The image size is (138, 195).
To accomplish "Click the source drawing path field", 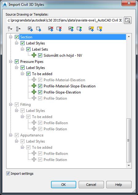I will [x=65, y=20].
